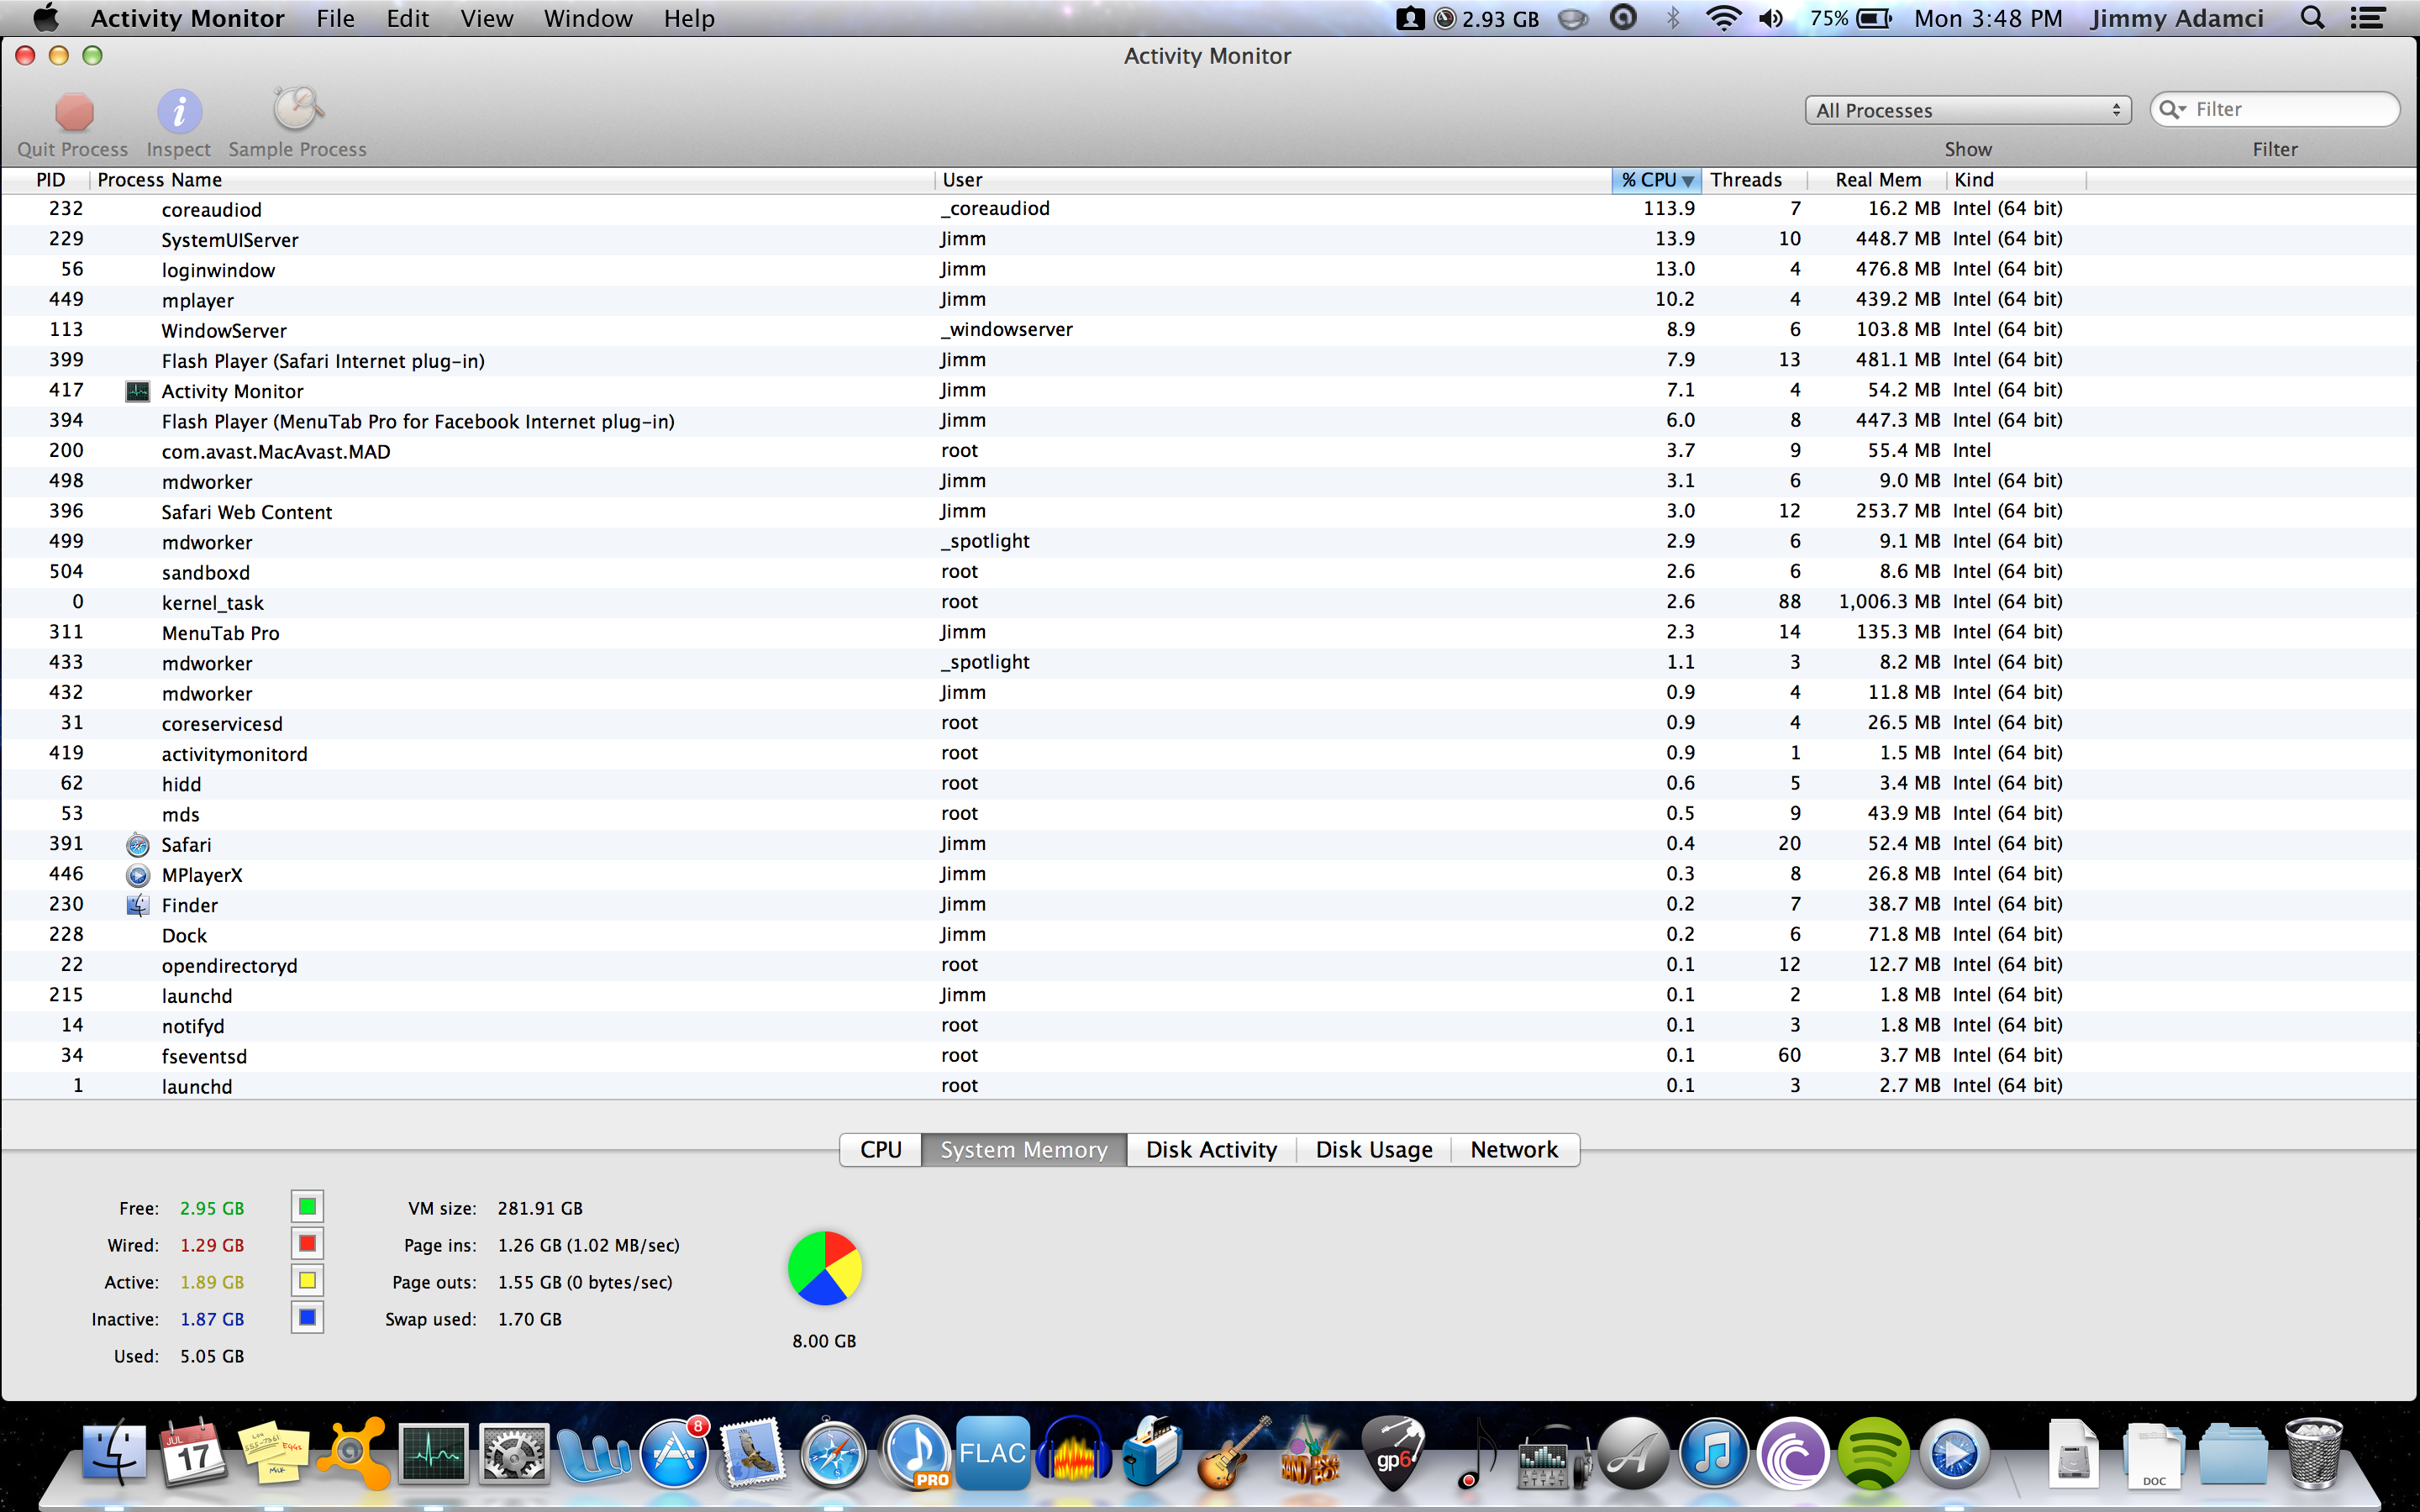The height and width of the screenshot is (1512, 2420).
Task: Sort by Process Name column header
Action: [x=512, y=180]
